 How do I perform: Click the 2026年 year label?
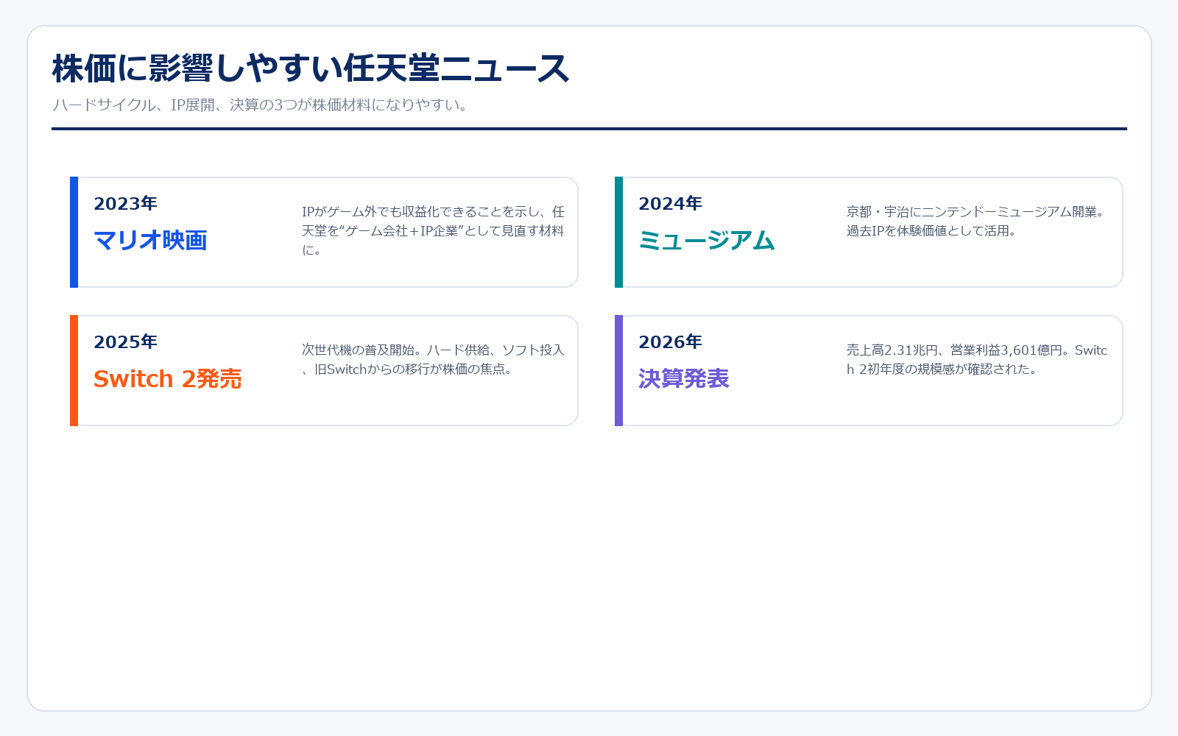(670, 342)
